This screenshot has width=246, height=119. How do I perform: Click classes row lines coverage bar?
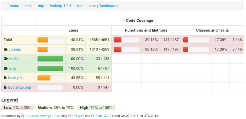(50, 49)
